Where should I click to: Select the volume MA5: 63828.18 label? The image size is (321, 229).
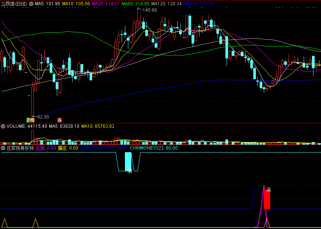pyautogui.click(x=64, y=126)
